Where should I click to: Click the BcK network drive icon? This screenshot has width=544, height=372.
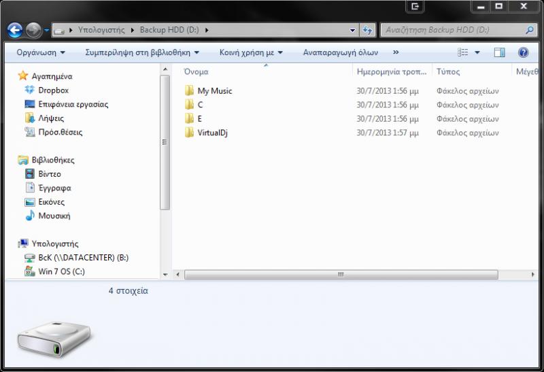click(30, 258)
